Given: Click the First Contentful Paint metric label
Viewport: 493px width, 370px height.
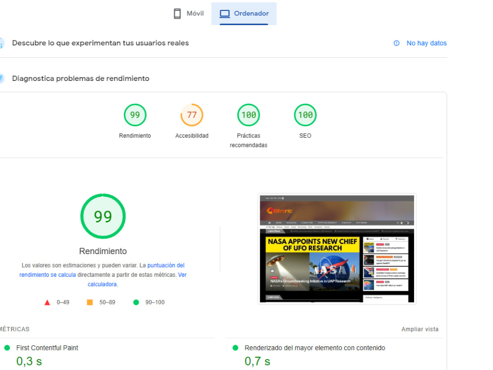Looking at the screenshot, I should coord(47,348).
